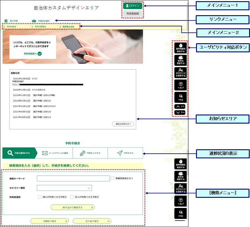Open the ヘルプ question mark icon
The image size is (250, 227).
coord(180,85)
